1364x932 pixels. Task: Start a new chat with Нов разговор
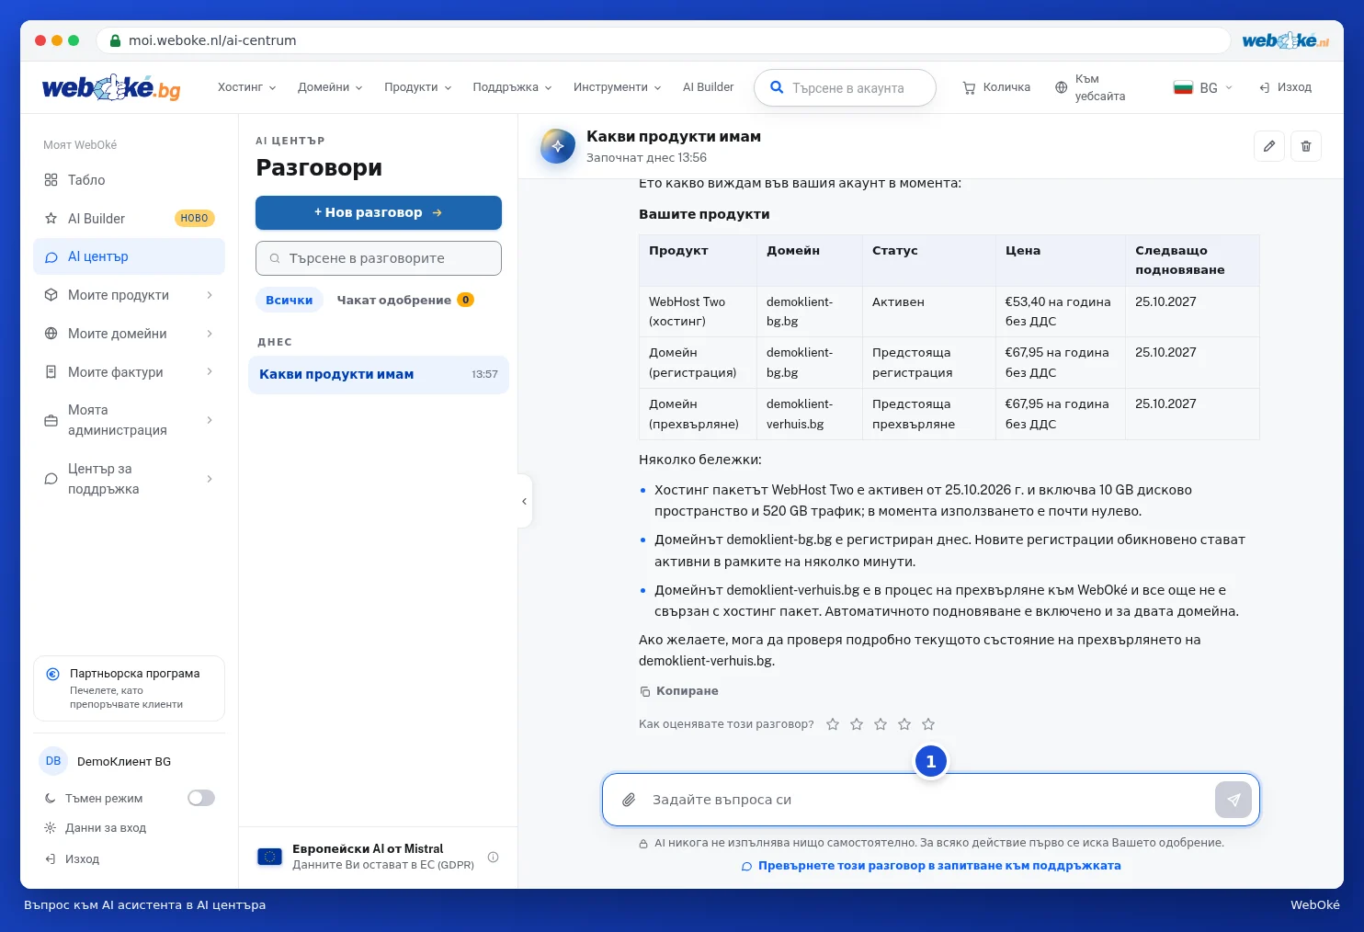[x=379, y=212]
